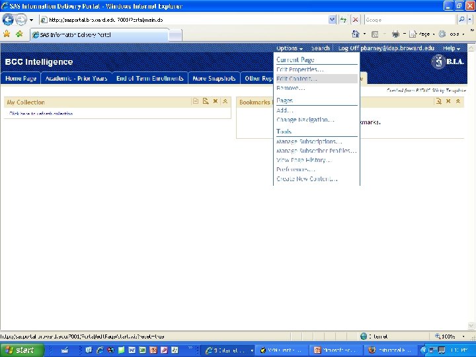The image size is (476, 357).
Task: Switch to End of Term Enrollments tab
Action: point(149,78)
